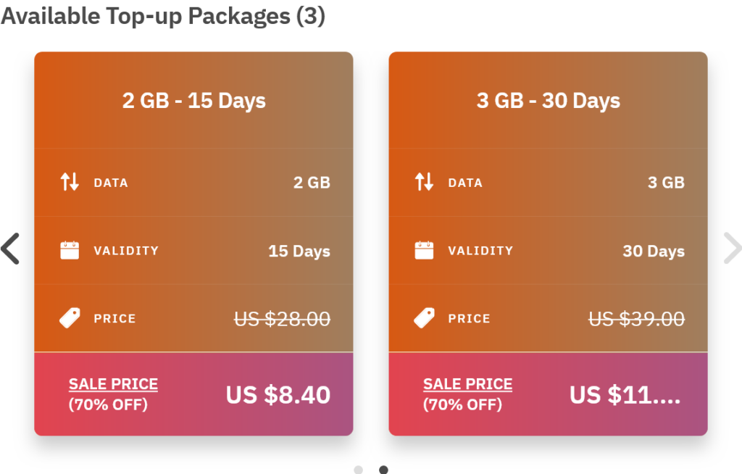Click the strikethrough US $39.00 original price
Screen dimensions: 742x474
click(x=636, y=317)
